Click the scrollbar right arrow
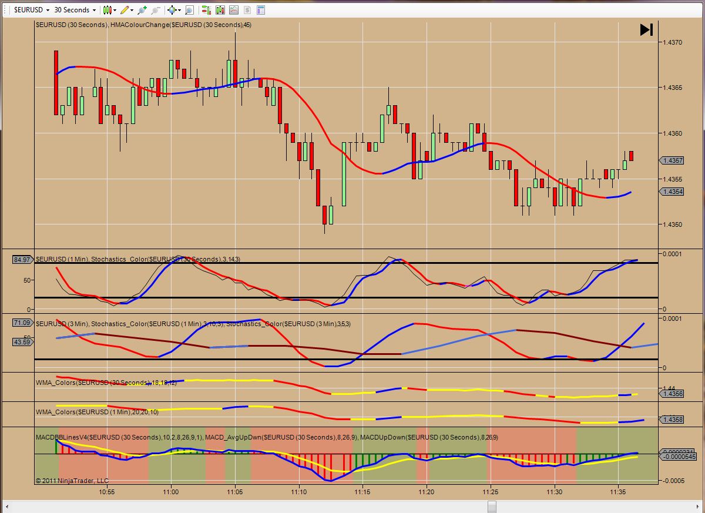Image resolution: width=705 pixels, height=513 pixels. (699, 507)
